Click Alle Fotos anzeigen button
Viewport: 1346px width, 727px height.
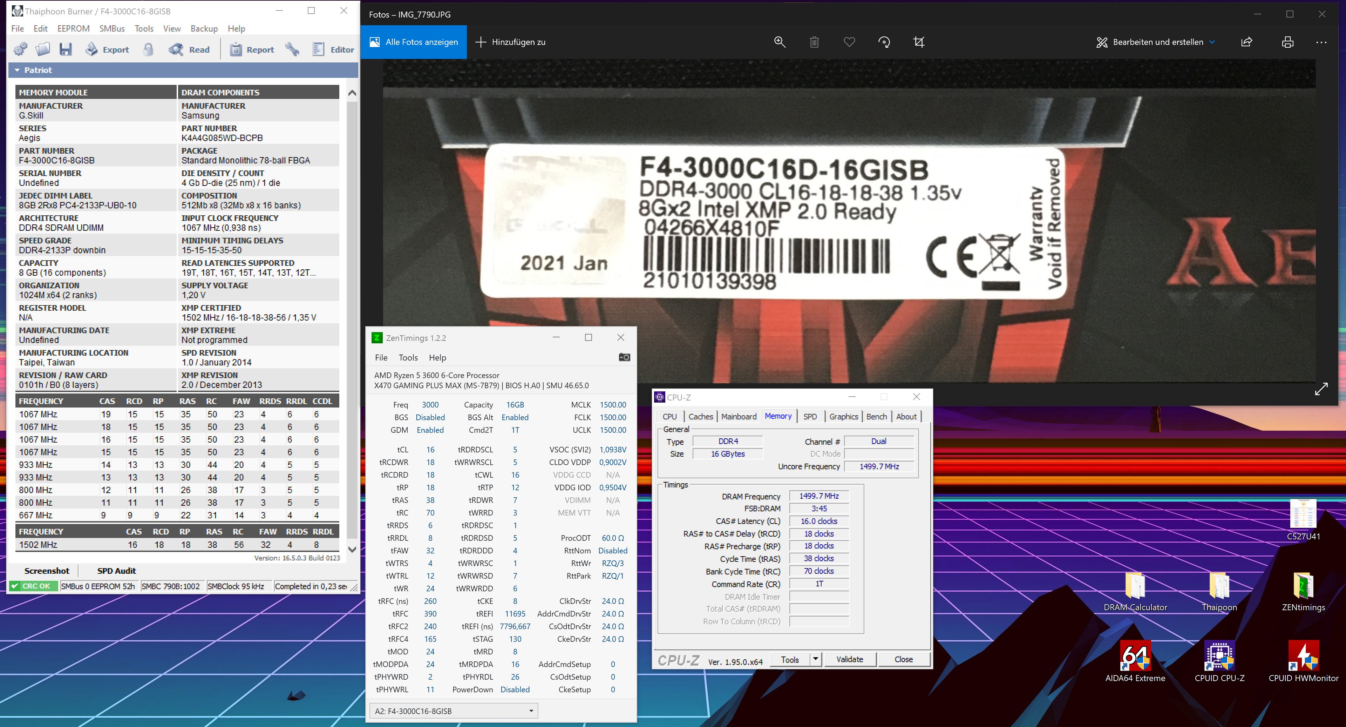(x=413, y=42)
